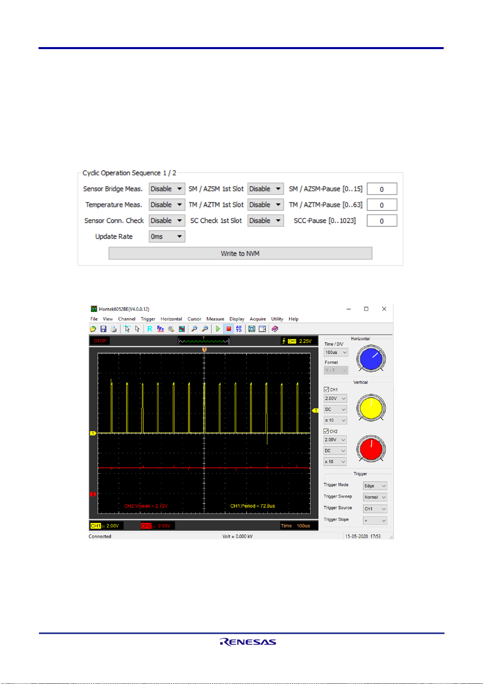Open the FFT icon in toolbar
The height and width of the screenshot is (684, 483).
pyautogui.click(x=161, y=329)
